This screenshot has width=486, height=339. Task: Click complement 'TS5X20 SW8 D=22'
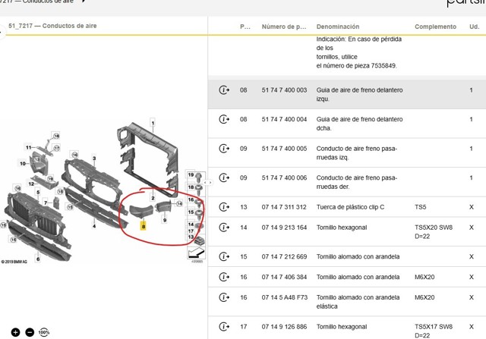(434, 231)
